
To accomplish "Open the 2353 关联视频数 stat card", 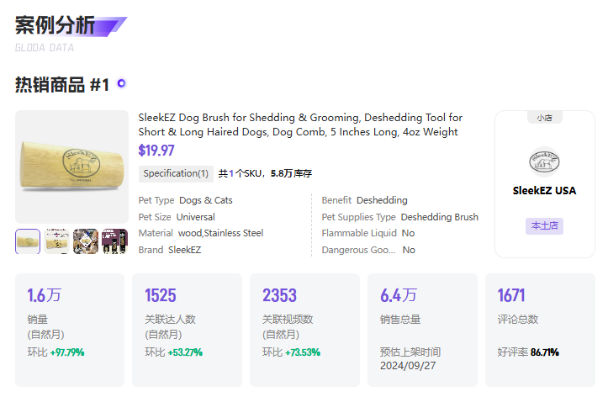I will pos(304,330).
